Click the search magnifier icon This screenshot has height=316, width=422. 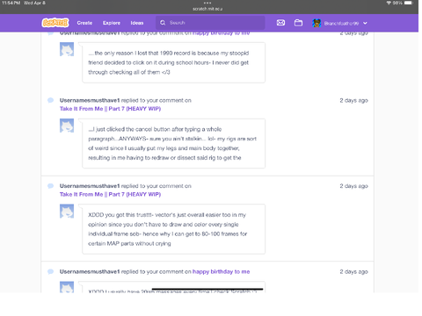coord(163,23)
